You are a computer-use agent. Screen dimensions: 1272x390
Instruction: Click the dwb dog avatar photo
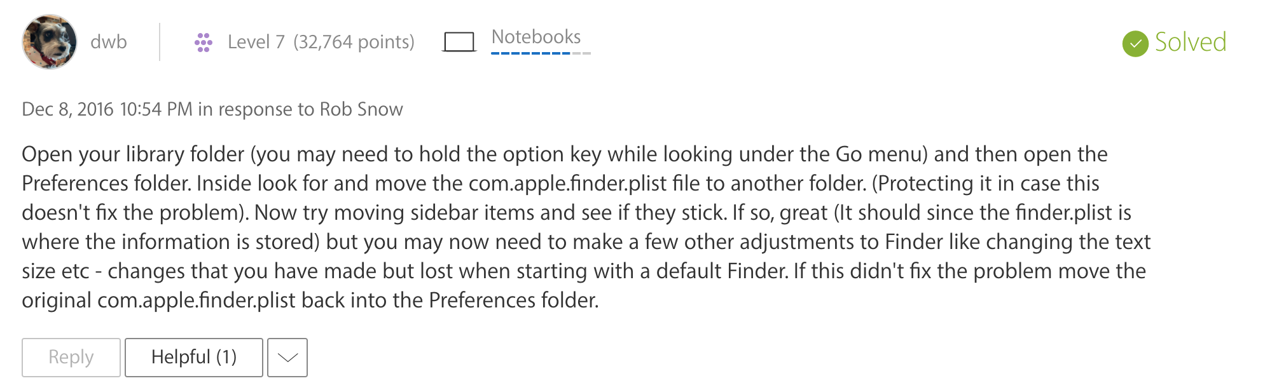click(x=50, y=42)
